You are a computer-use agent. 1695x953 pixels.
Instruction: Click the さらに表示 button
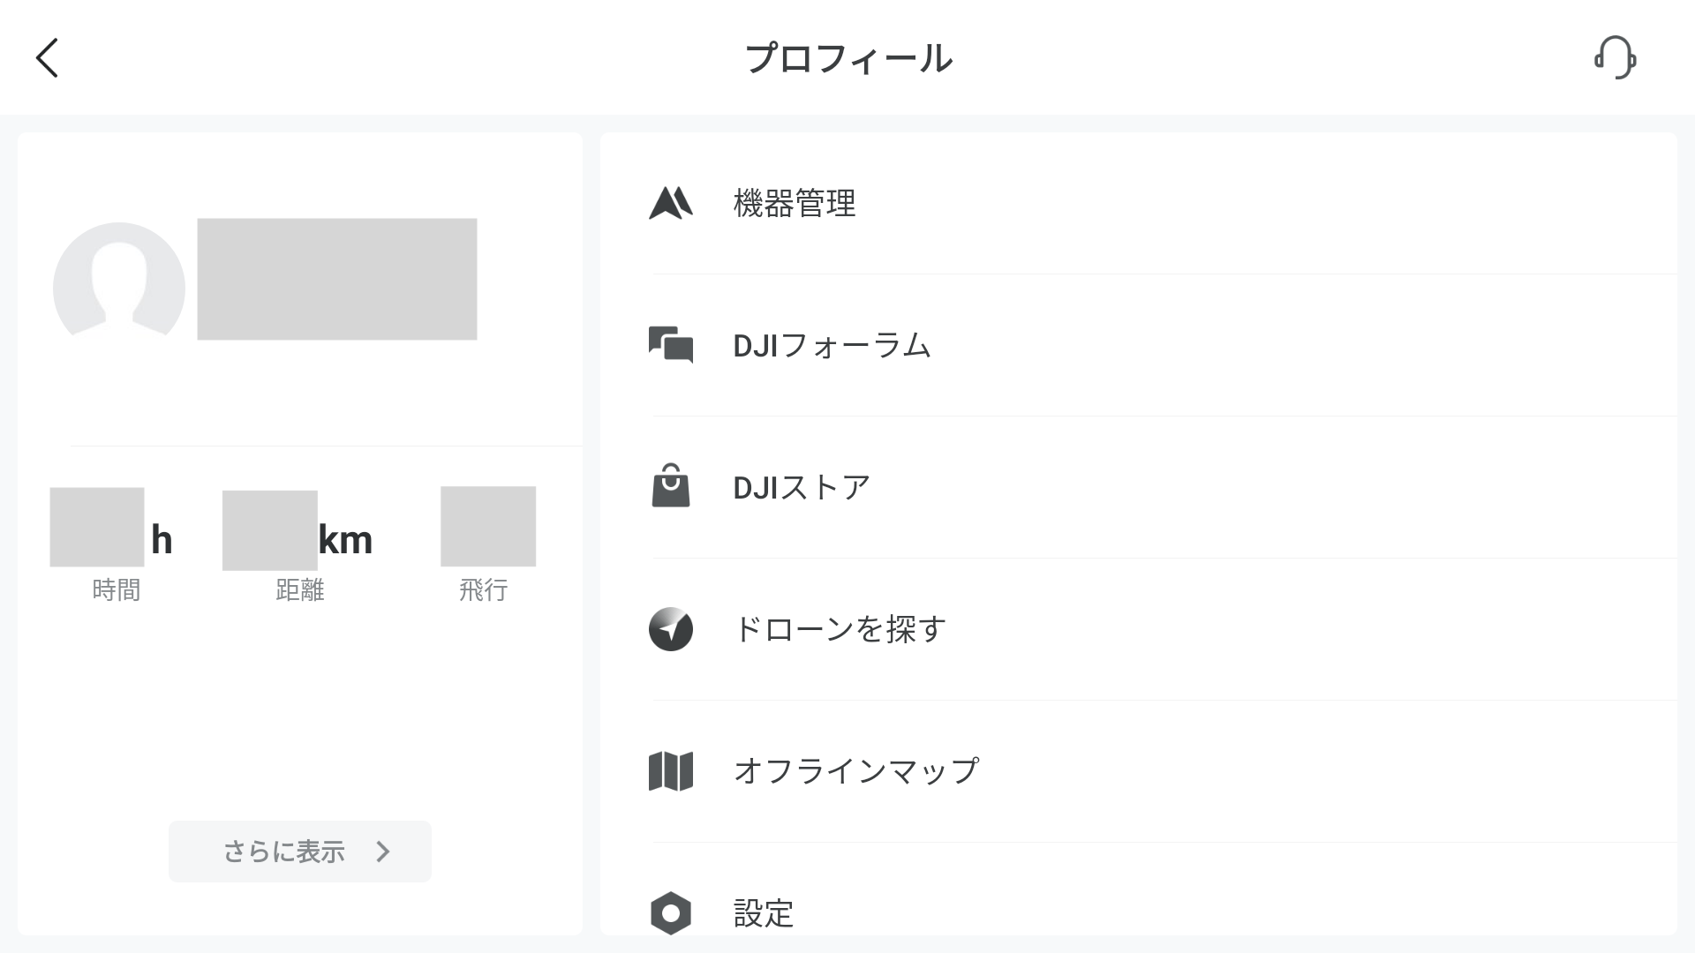300,852
